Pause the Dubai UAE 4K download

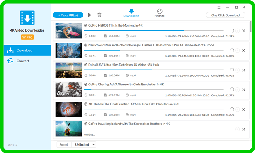[x=238, y=70]
